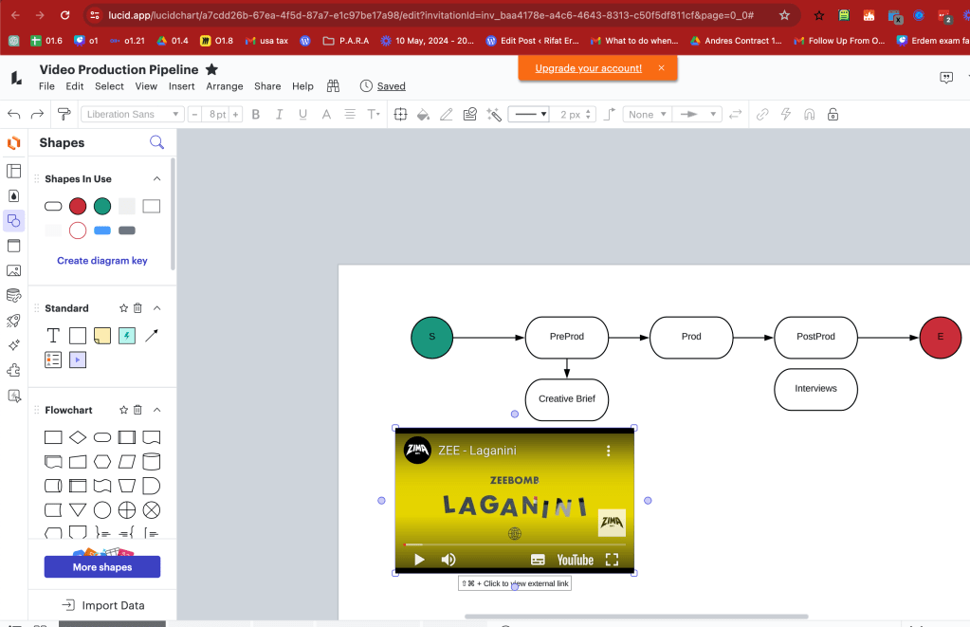Toggle bold text formatting
970x627 pixels.
click(255, 114)
